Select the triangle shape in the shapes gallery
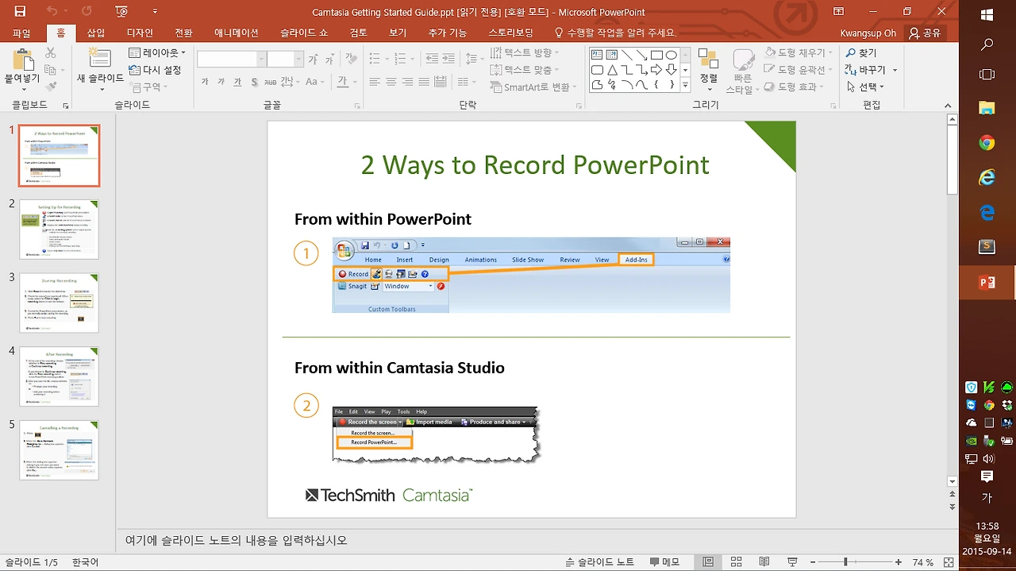This screenshot has height=571, width=1016. click(x=612, y=70)
